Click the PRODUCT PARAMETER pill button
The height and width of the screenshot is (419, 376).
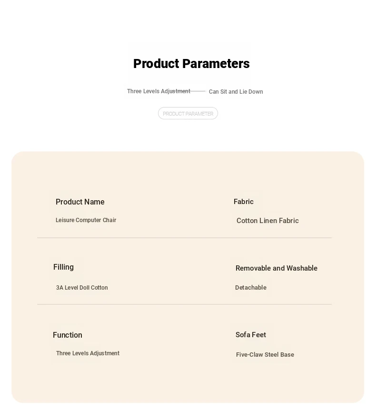pyautogui.click(x=188, y=113)
